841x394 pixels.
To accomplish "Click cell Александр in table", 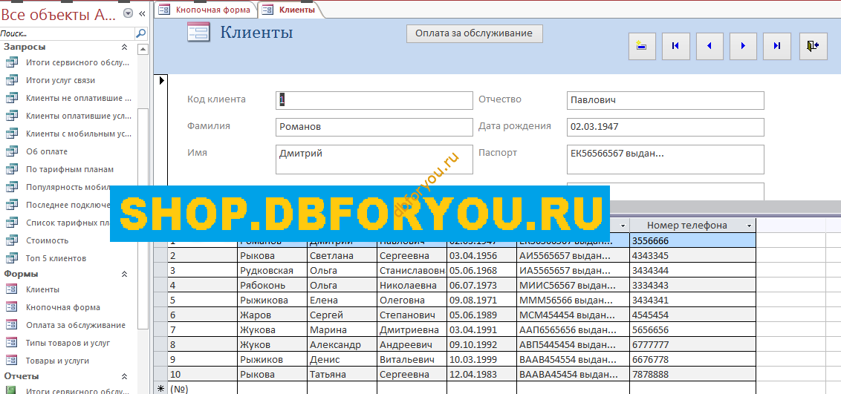I will tap(342, 345).
